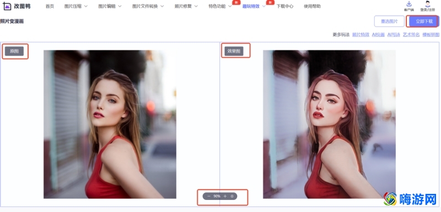Viewport: 441px width, 212px height.
Task: Reset view with the round fit icon
Action: pos(232,196)
